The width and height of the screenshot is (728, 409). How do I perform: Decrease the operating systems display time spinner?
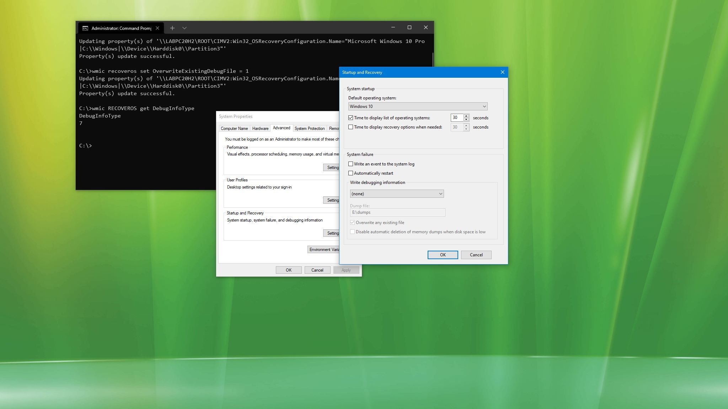(466, 119)
